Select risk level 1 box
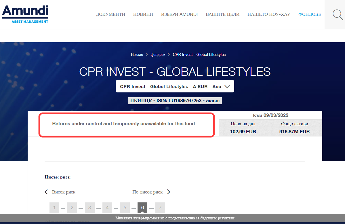345x224 pixels. pyautogui.click(x=54, y=208)
